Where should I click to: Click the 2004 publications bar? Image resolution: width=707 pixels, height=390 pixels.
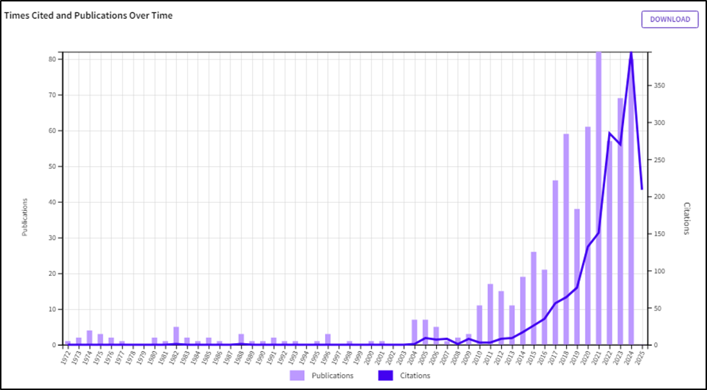click(x=415, y=332)
